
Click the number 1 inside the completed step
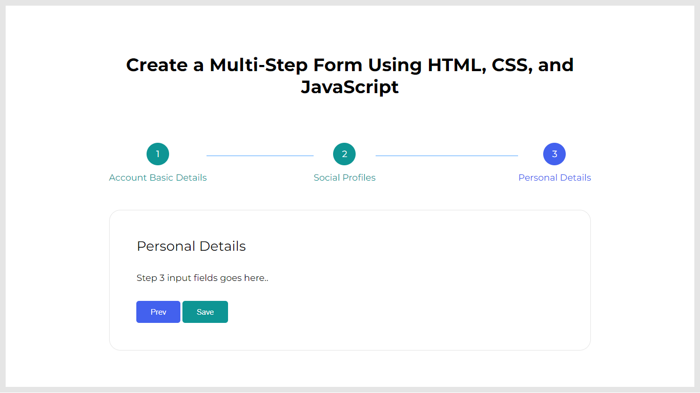tap(158, 154)
